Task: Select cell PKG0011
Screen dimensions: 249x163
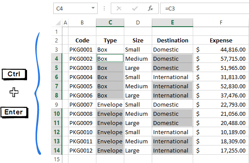Action: tap(82, 141)
